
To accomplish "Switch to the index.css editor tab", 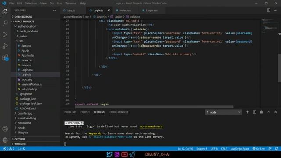I will pyautogui.click(x=125, y=11).
